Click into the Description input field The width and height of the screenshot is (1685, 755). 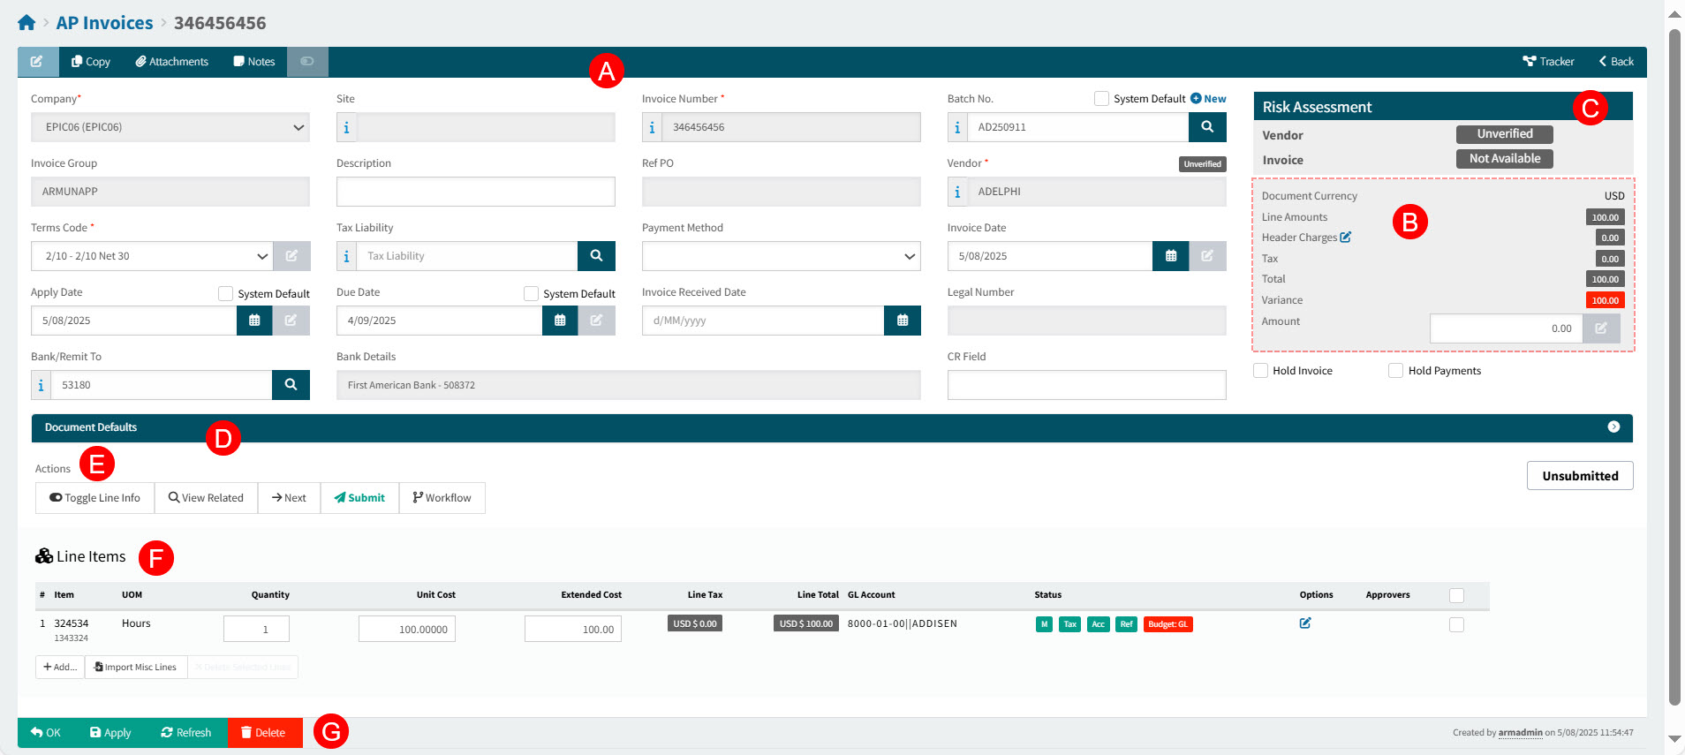coord(475,192)
